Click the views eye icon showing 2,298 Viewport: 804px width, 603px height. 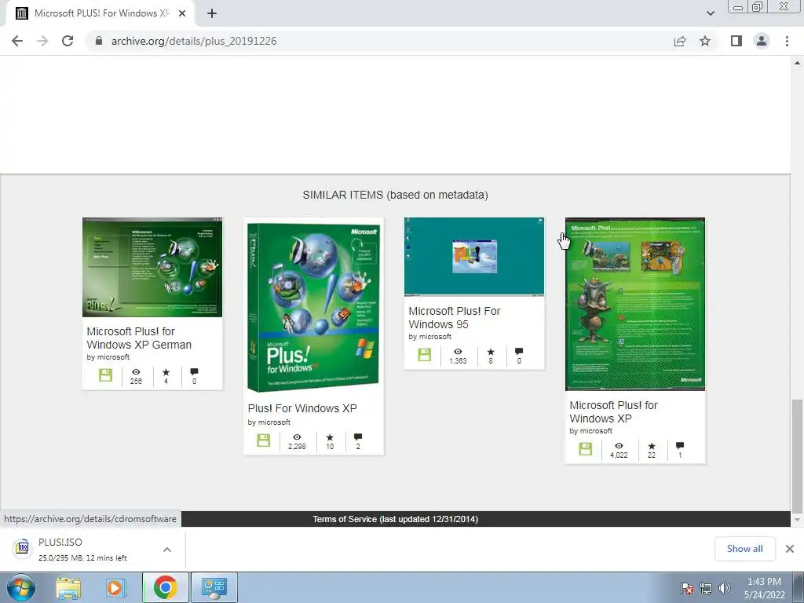[x=297, y=437]
